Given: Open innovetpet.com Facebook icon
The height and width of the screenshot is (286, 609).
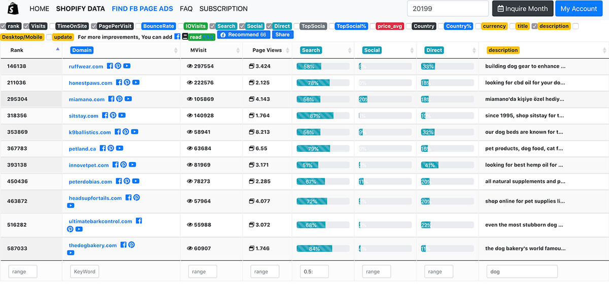Looking at the screenshot, I should [116, 165].
